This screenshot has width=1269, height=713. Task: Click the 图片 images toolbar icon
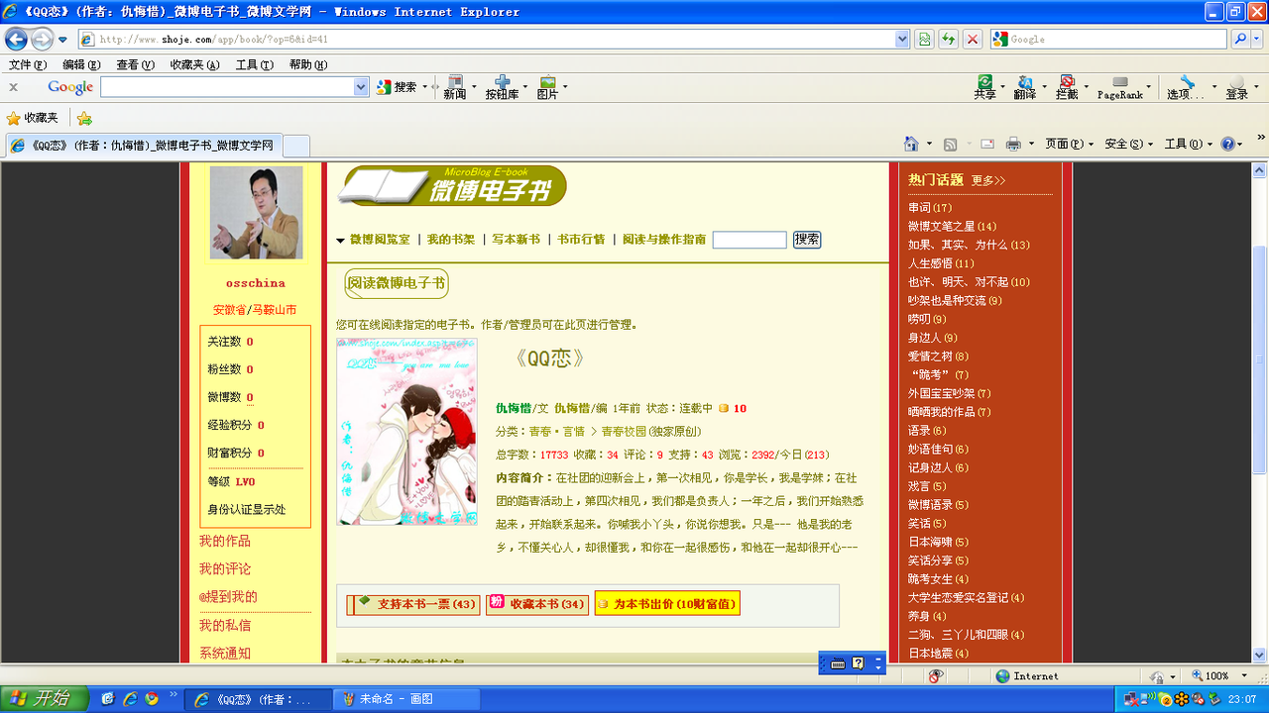(547, 87)
